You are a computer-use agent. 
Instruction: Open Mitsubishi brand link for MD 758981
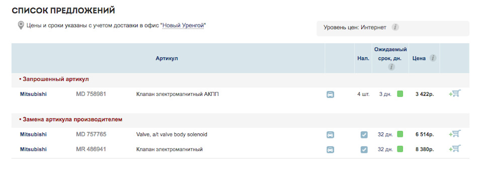[x=33, y=94]
